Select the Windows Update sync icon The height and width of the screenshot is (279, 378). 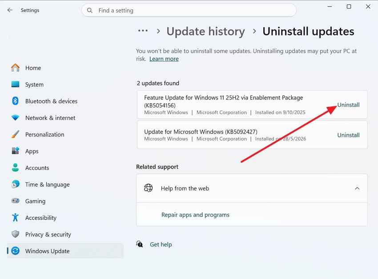pos(16,251)
